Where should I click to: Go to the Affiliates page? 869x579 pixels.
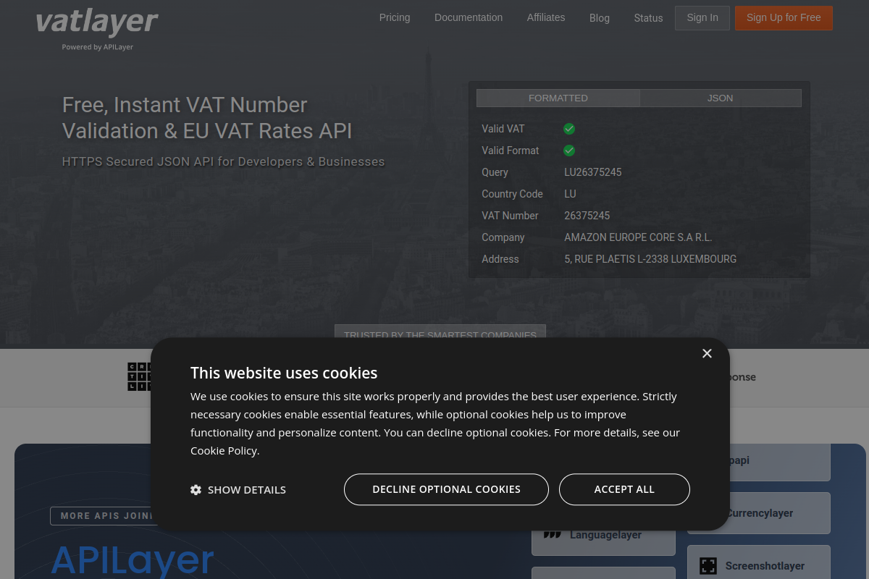pos(546,17)
